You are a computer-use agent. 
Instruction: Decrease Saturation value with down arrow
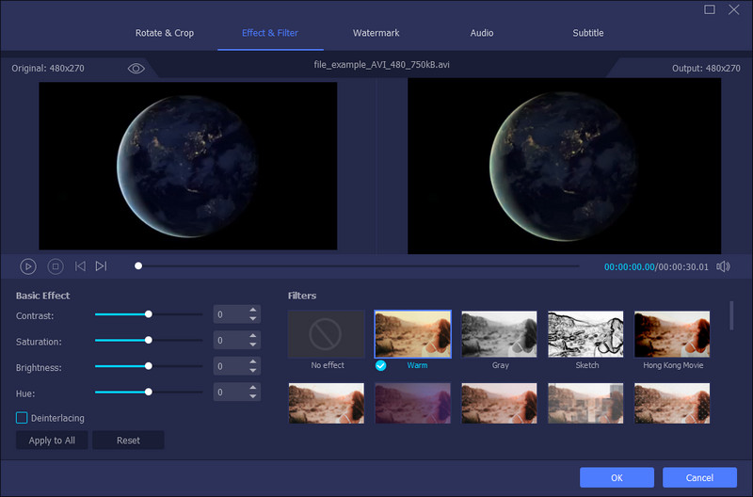[x=253, y=345]
